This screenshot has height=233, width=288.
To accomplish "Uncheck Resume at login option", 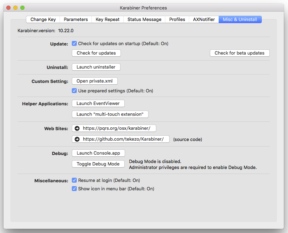I will [74, 180].
